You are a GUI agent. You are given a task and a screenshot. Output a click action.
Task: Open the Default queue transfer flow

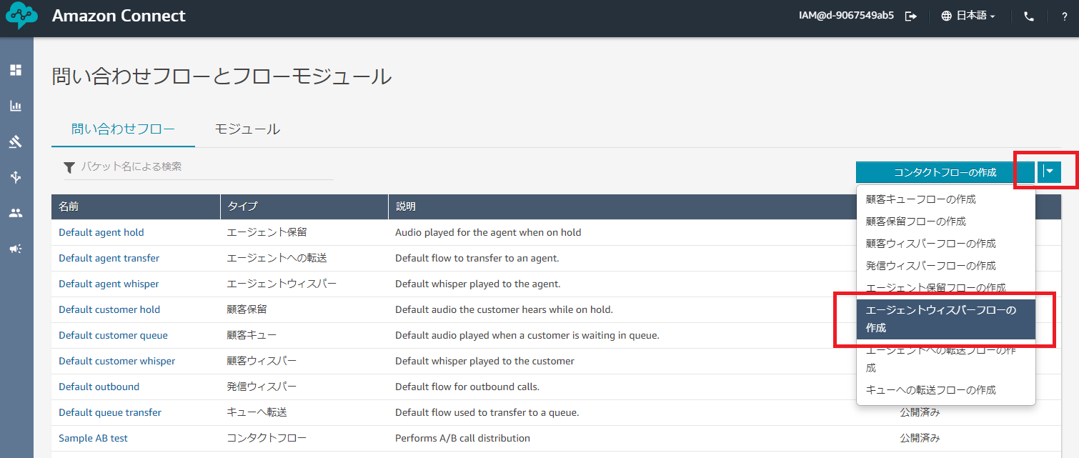[110, 412]
